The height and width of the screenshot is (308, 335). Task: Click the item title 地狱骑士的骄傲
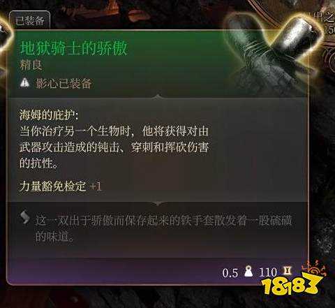point(74,48)
